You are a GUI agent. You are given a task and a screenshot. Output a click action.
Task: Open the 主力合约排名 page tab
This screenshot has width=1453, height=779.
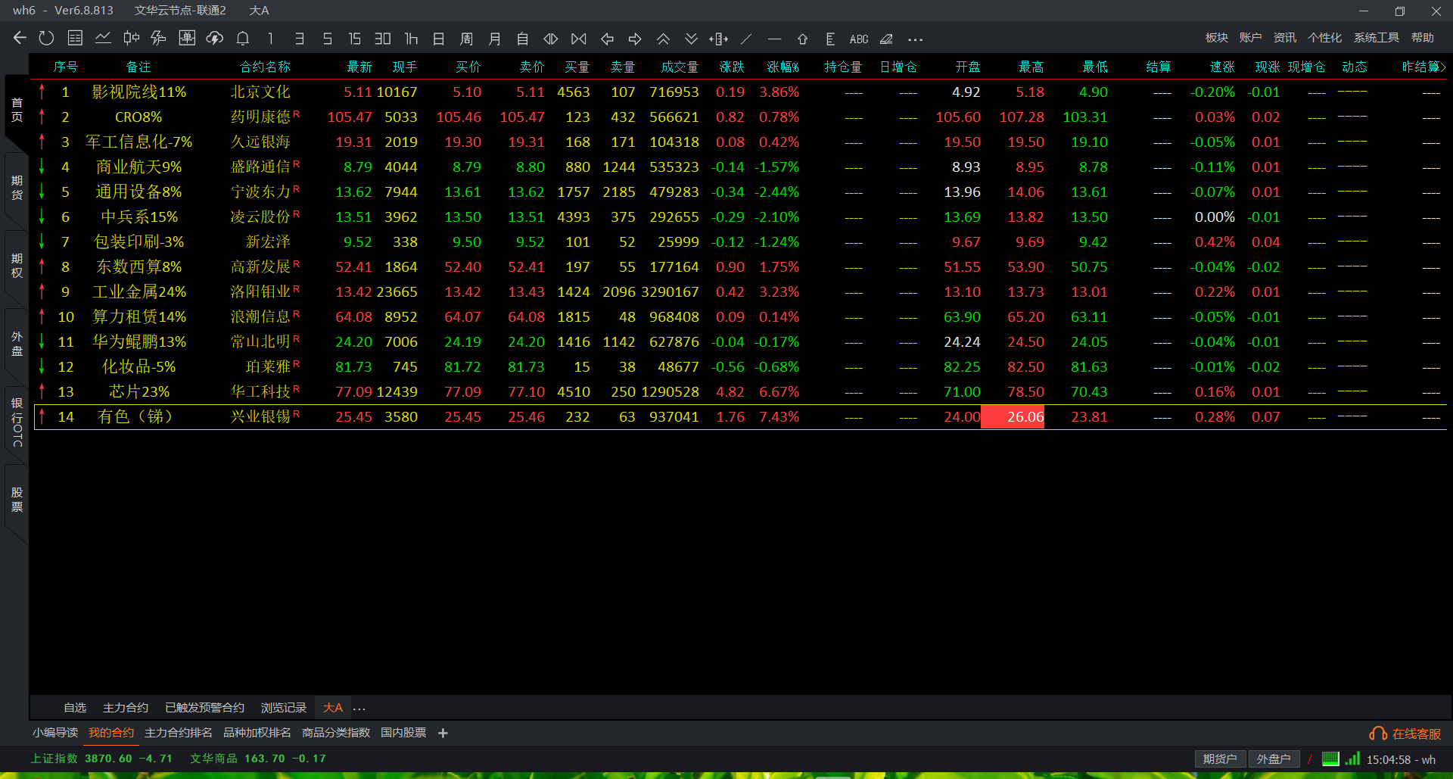[179, 733]
